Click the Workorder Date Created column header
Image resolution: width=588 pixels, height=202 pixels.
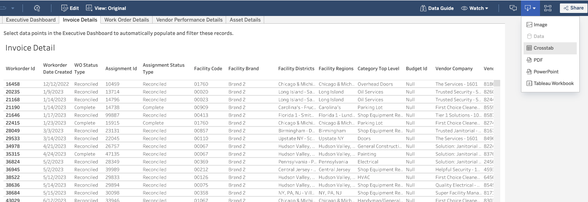coord(58,69)
